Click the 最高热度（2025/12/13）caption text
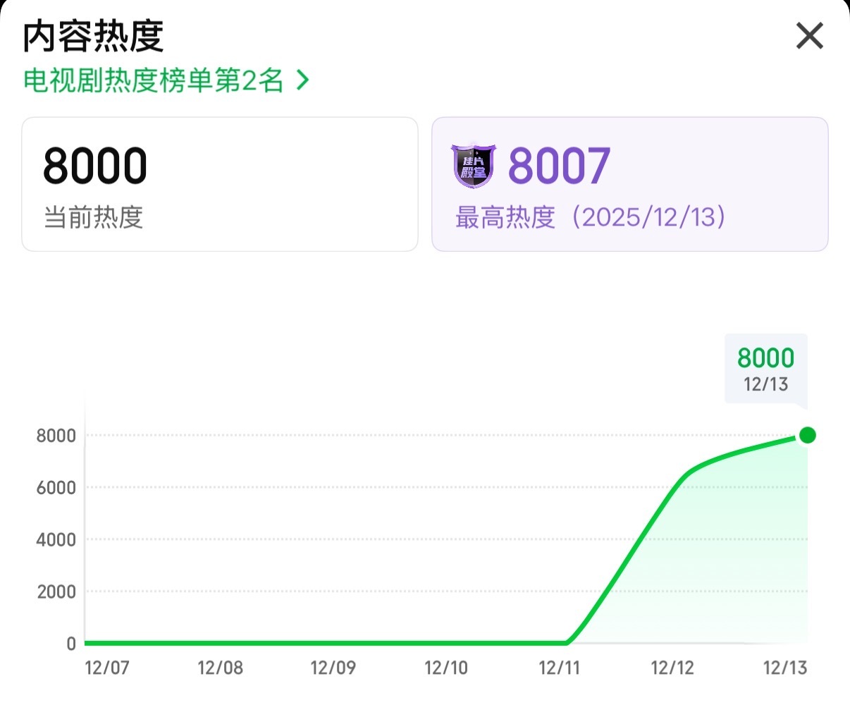This screenshot has height=717, width=850. (x=591, y=217)
